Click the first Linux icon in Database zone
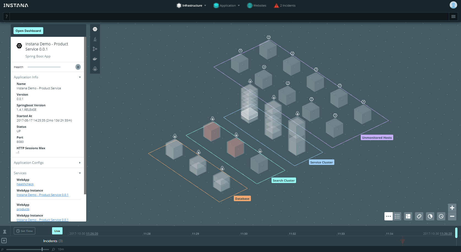 175,136
